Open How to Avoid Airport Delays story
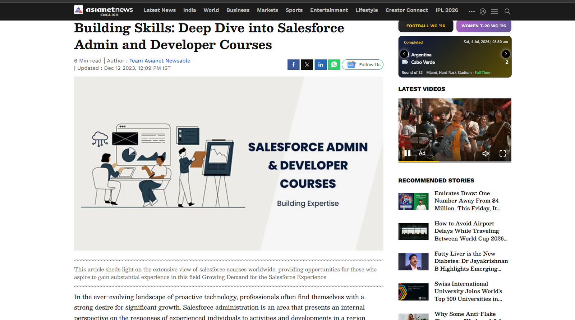The image size is (575, 320). 471,231
